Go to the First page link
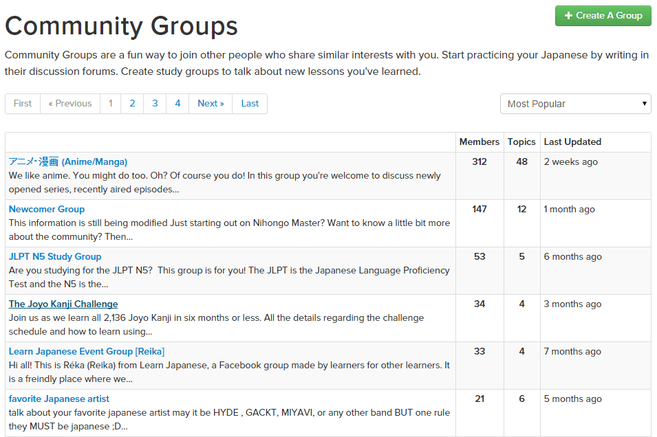The width and height of the screenshot is (657, 437). tap(23, 103)
